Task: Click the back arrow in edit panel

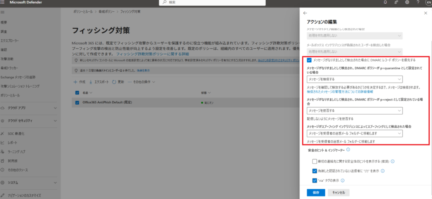Action: [x=305, y=13]
